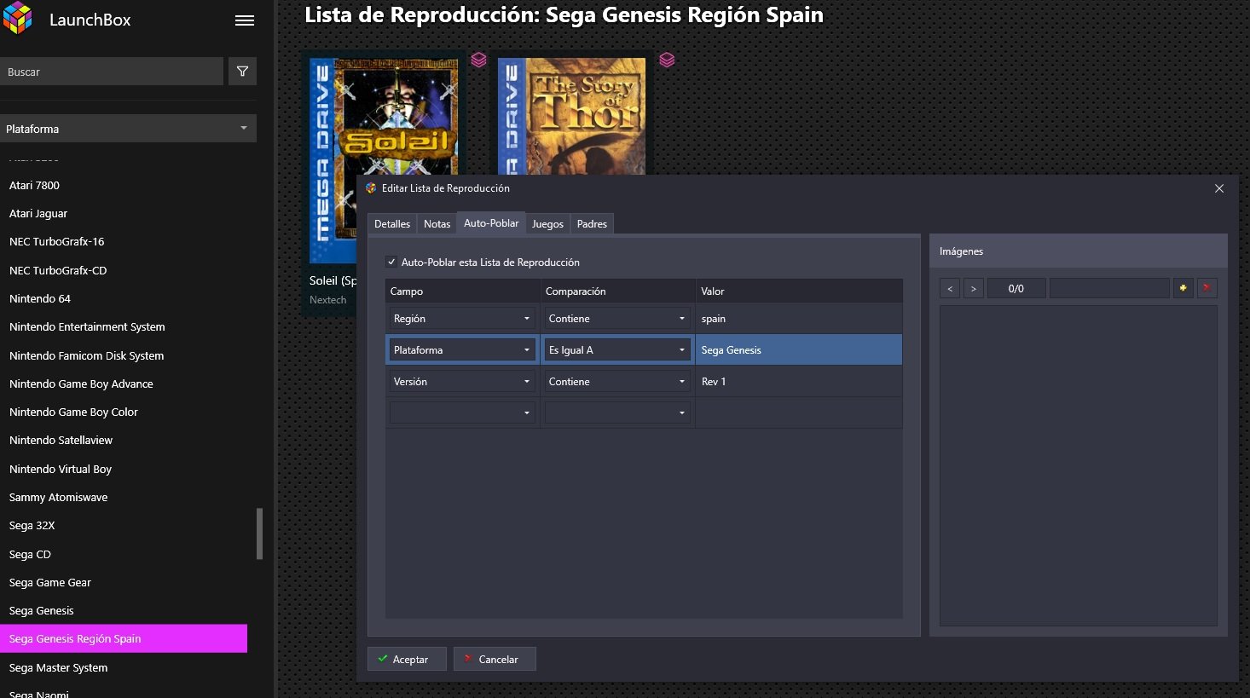The width and height of the screenshot is (1250, 698).
Task: Go to previous image in Imágenes panel
Action: (950, 288)
